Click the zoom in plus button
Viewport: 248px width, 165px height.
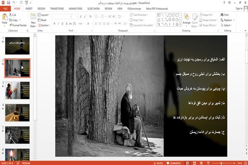234,163
